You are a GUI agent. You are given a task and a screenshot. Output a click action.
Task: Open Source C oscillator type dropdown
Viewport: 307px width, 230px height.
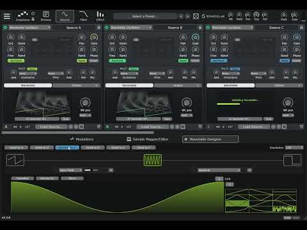[233, 27]
